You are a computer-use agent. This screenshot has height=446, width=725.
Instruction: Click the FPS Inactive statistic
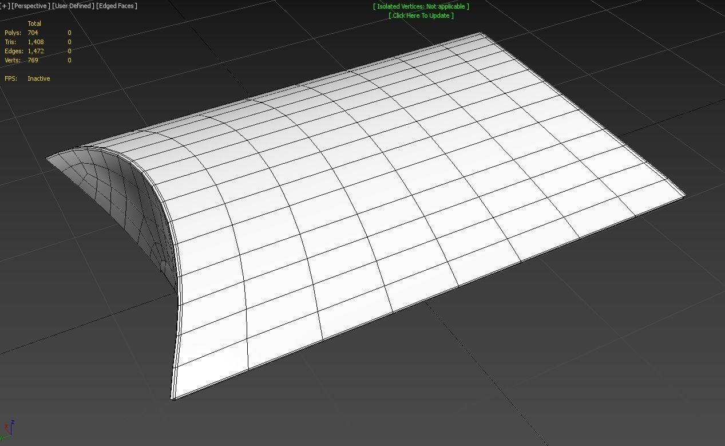(x=27, y=78)
